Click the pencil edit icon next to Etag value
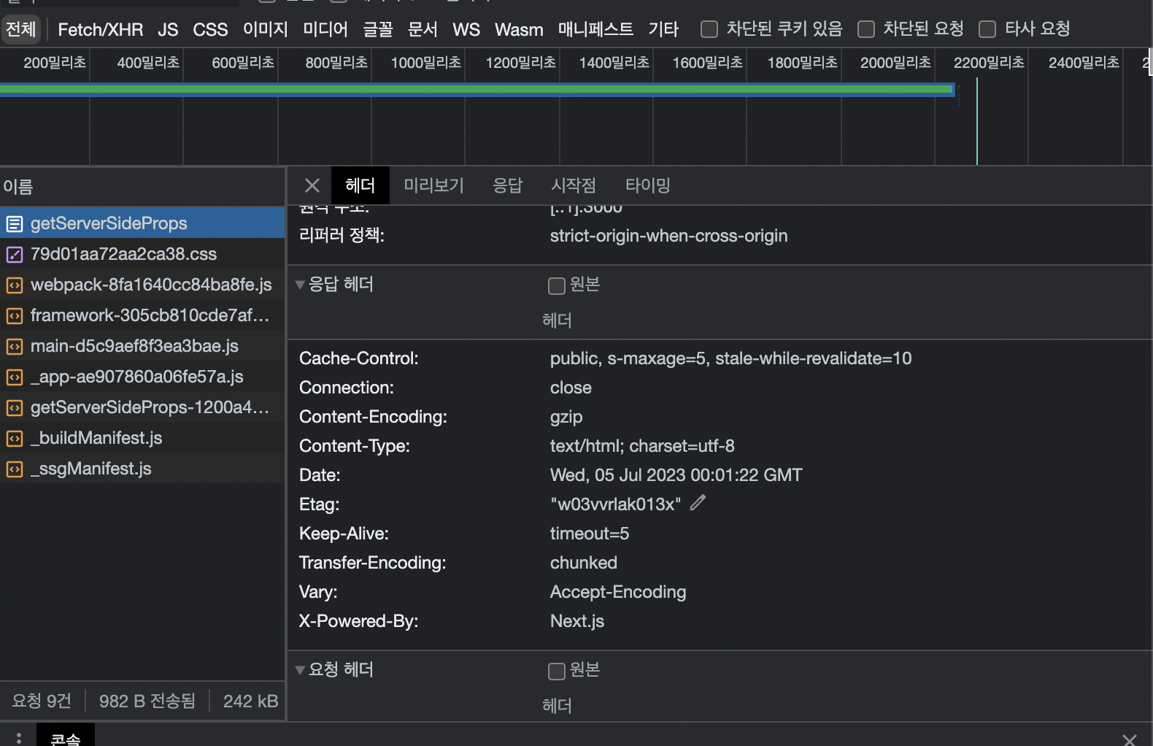Image resolution: width=1153 pixels, height=746 pixels. tap(698, 503)
